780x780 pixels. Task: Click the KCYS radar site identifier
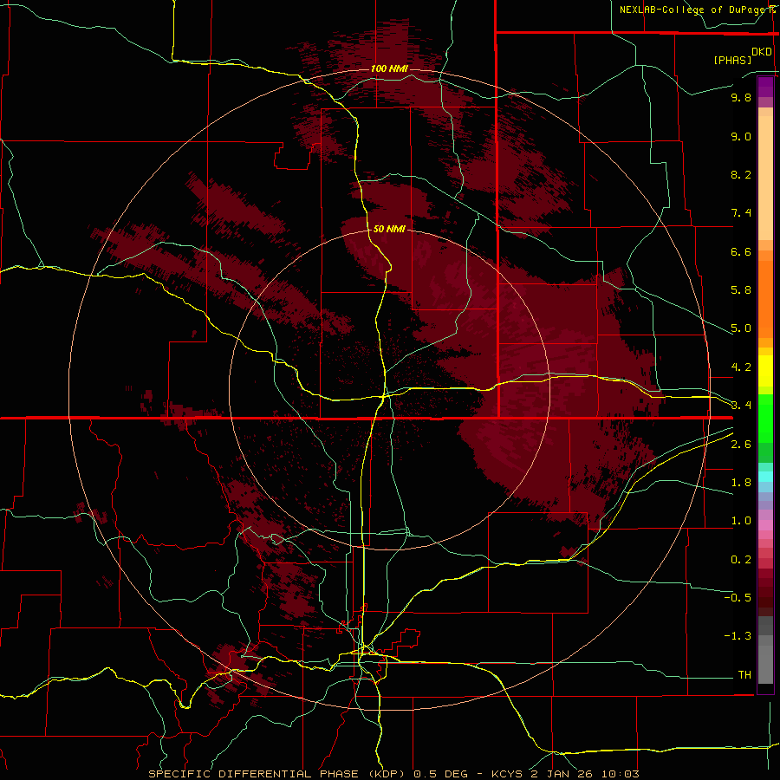pyautogui.click(x=507, y=774)
